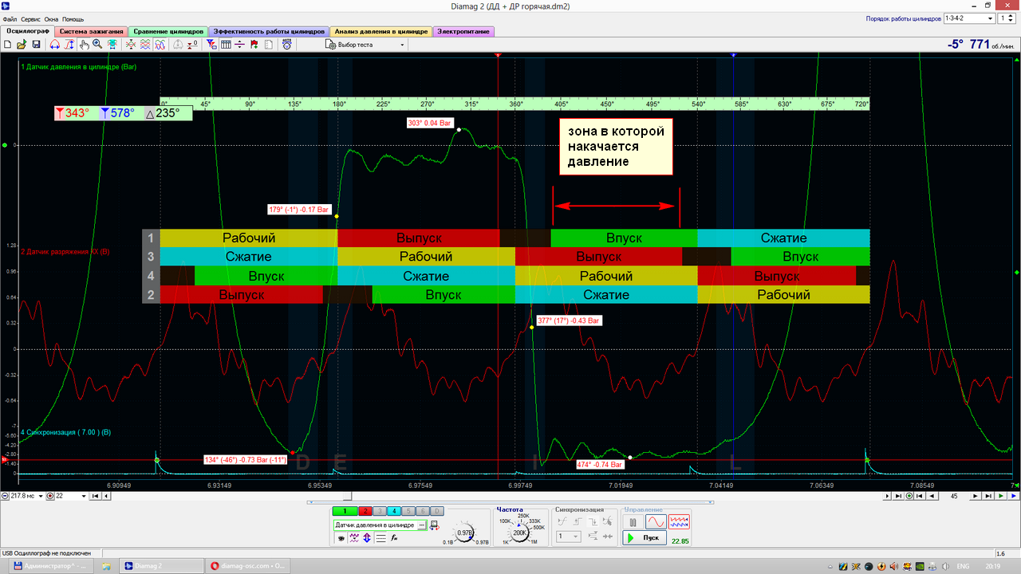The width and height of the screenshot is (1021, 574).
Task: Open the Порядок работы цилиндров 1-3-4-2 dropdown
Action: [x=969, y=18]
